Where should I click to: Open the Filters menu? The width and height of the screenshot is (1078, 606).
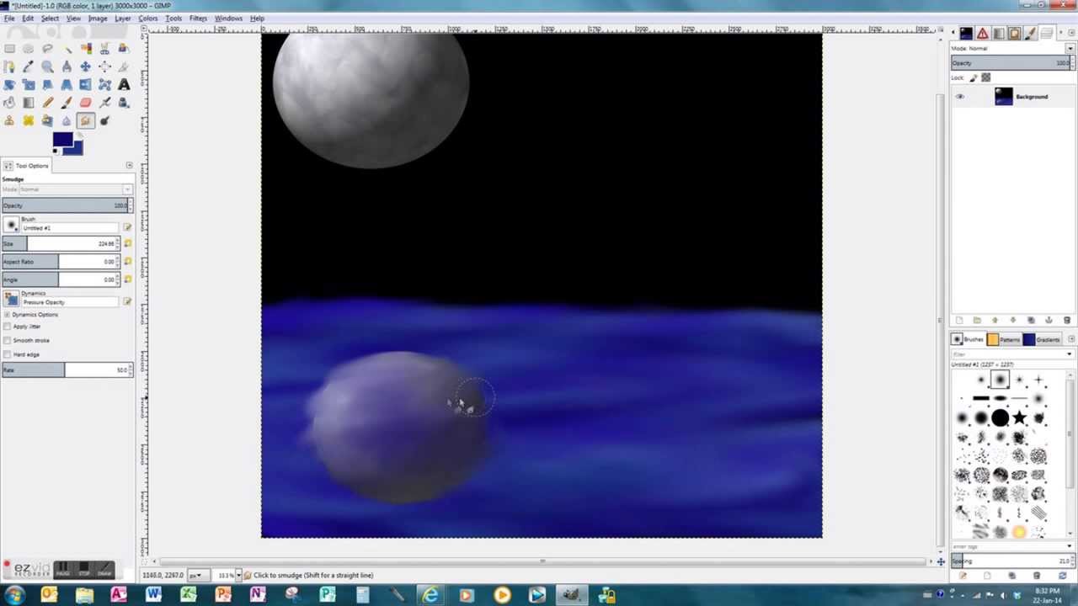198,18
